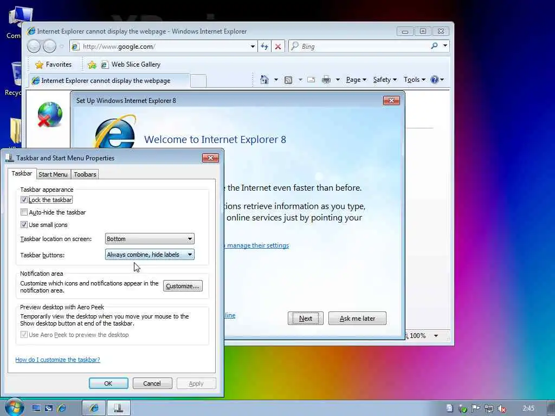Select Taskbar Properties taskbar button
Image resolution: width=555 pixels, height=416 pixels.
(119, 408)
